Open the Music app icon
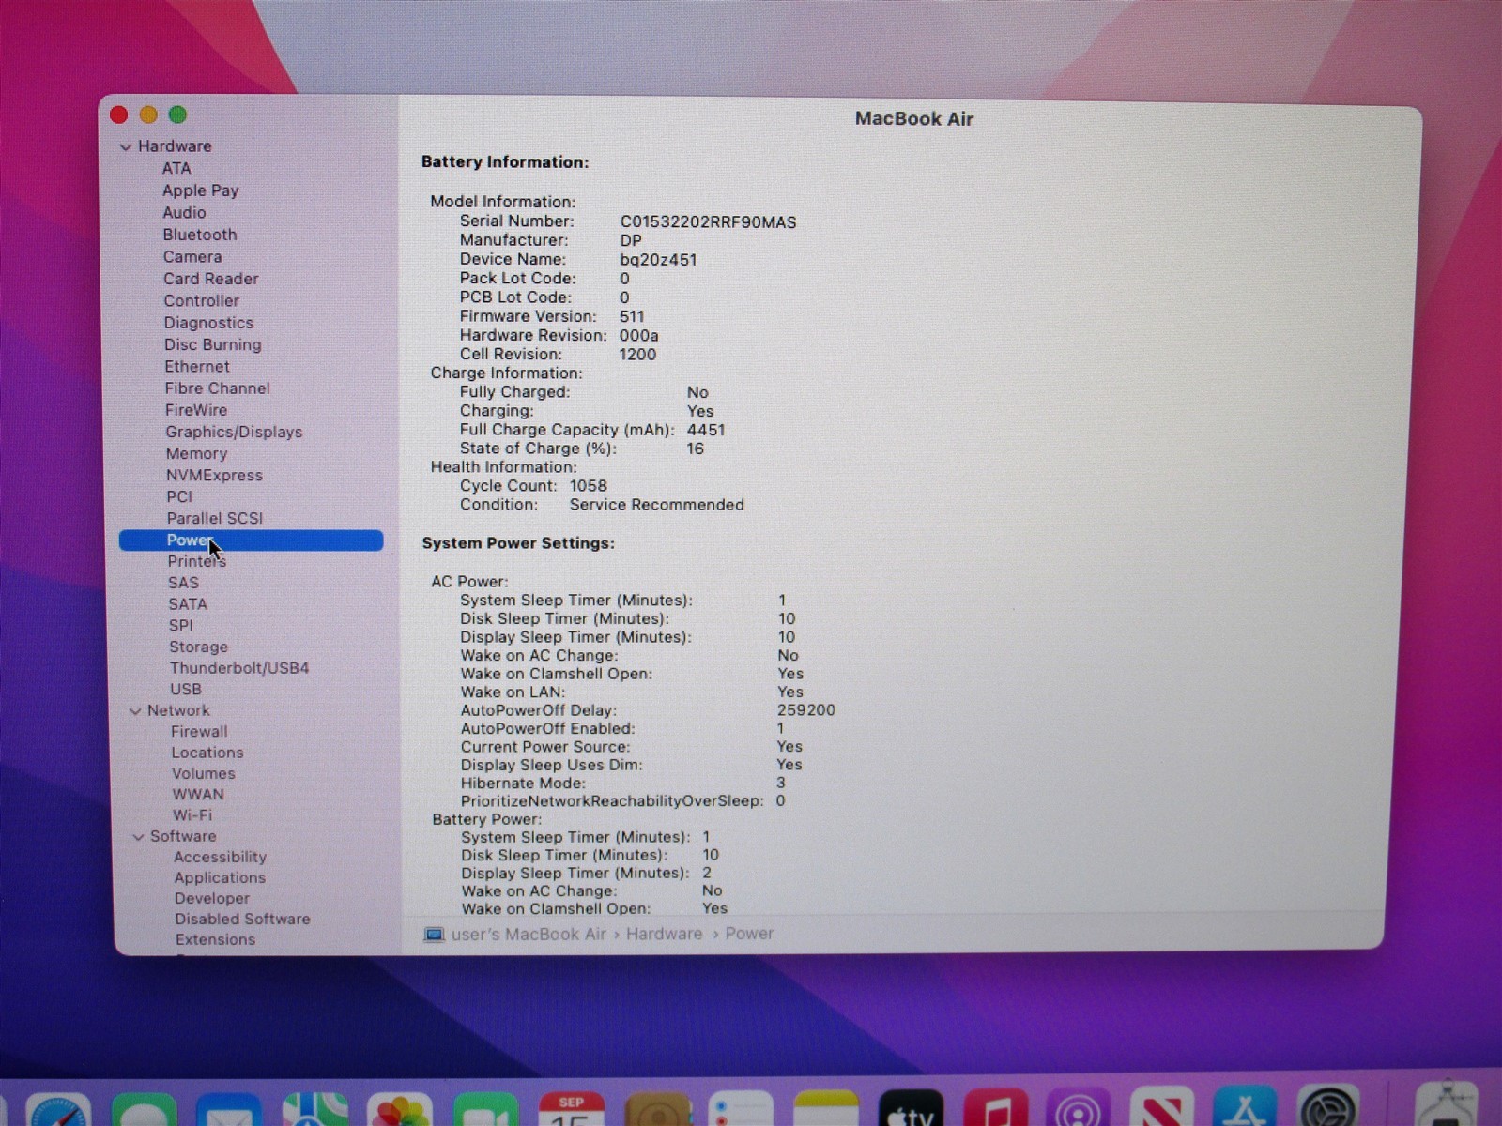This screenshot has width=1502, height=1126. point(995,1112)
